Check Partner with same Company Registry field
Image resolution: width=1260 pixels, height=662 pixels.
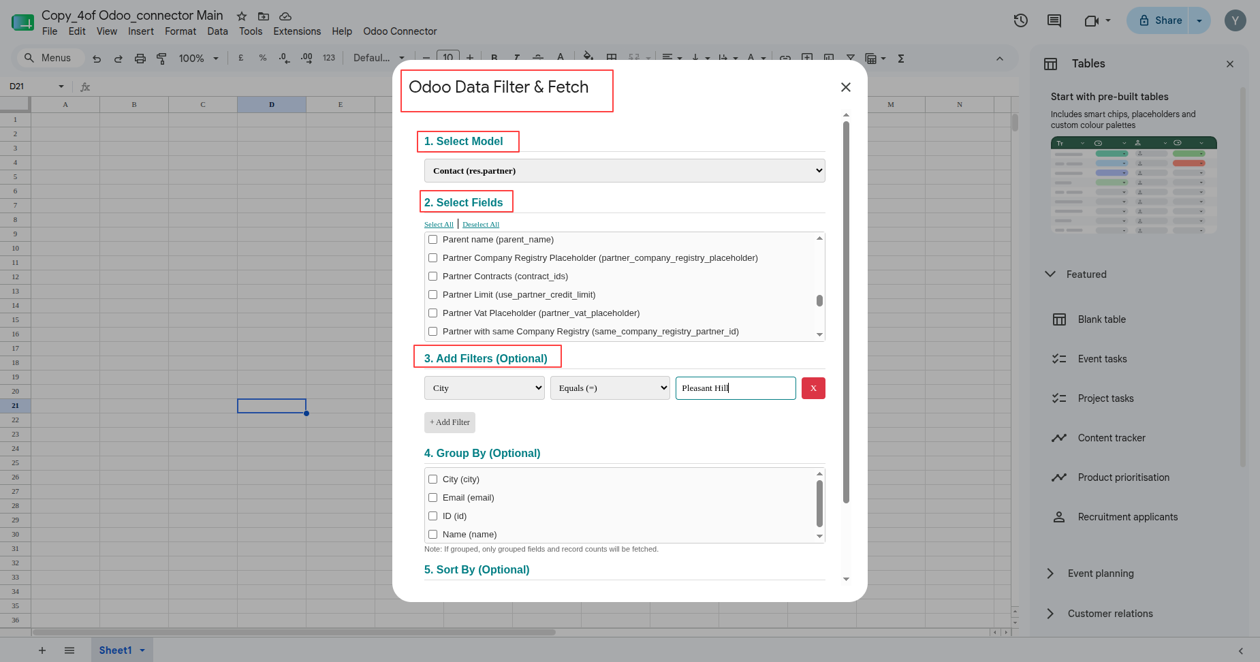[x=432, y=332]
